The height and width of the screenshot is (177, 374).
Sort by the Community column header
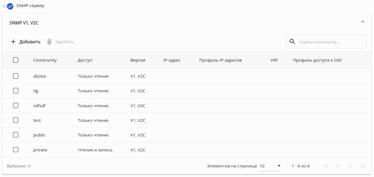[x=45, y=60]
